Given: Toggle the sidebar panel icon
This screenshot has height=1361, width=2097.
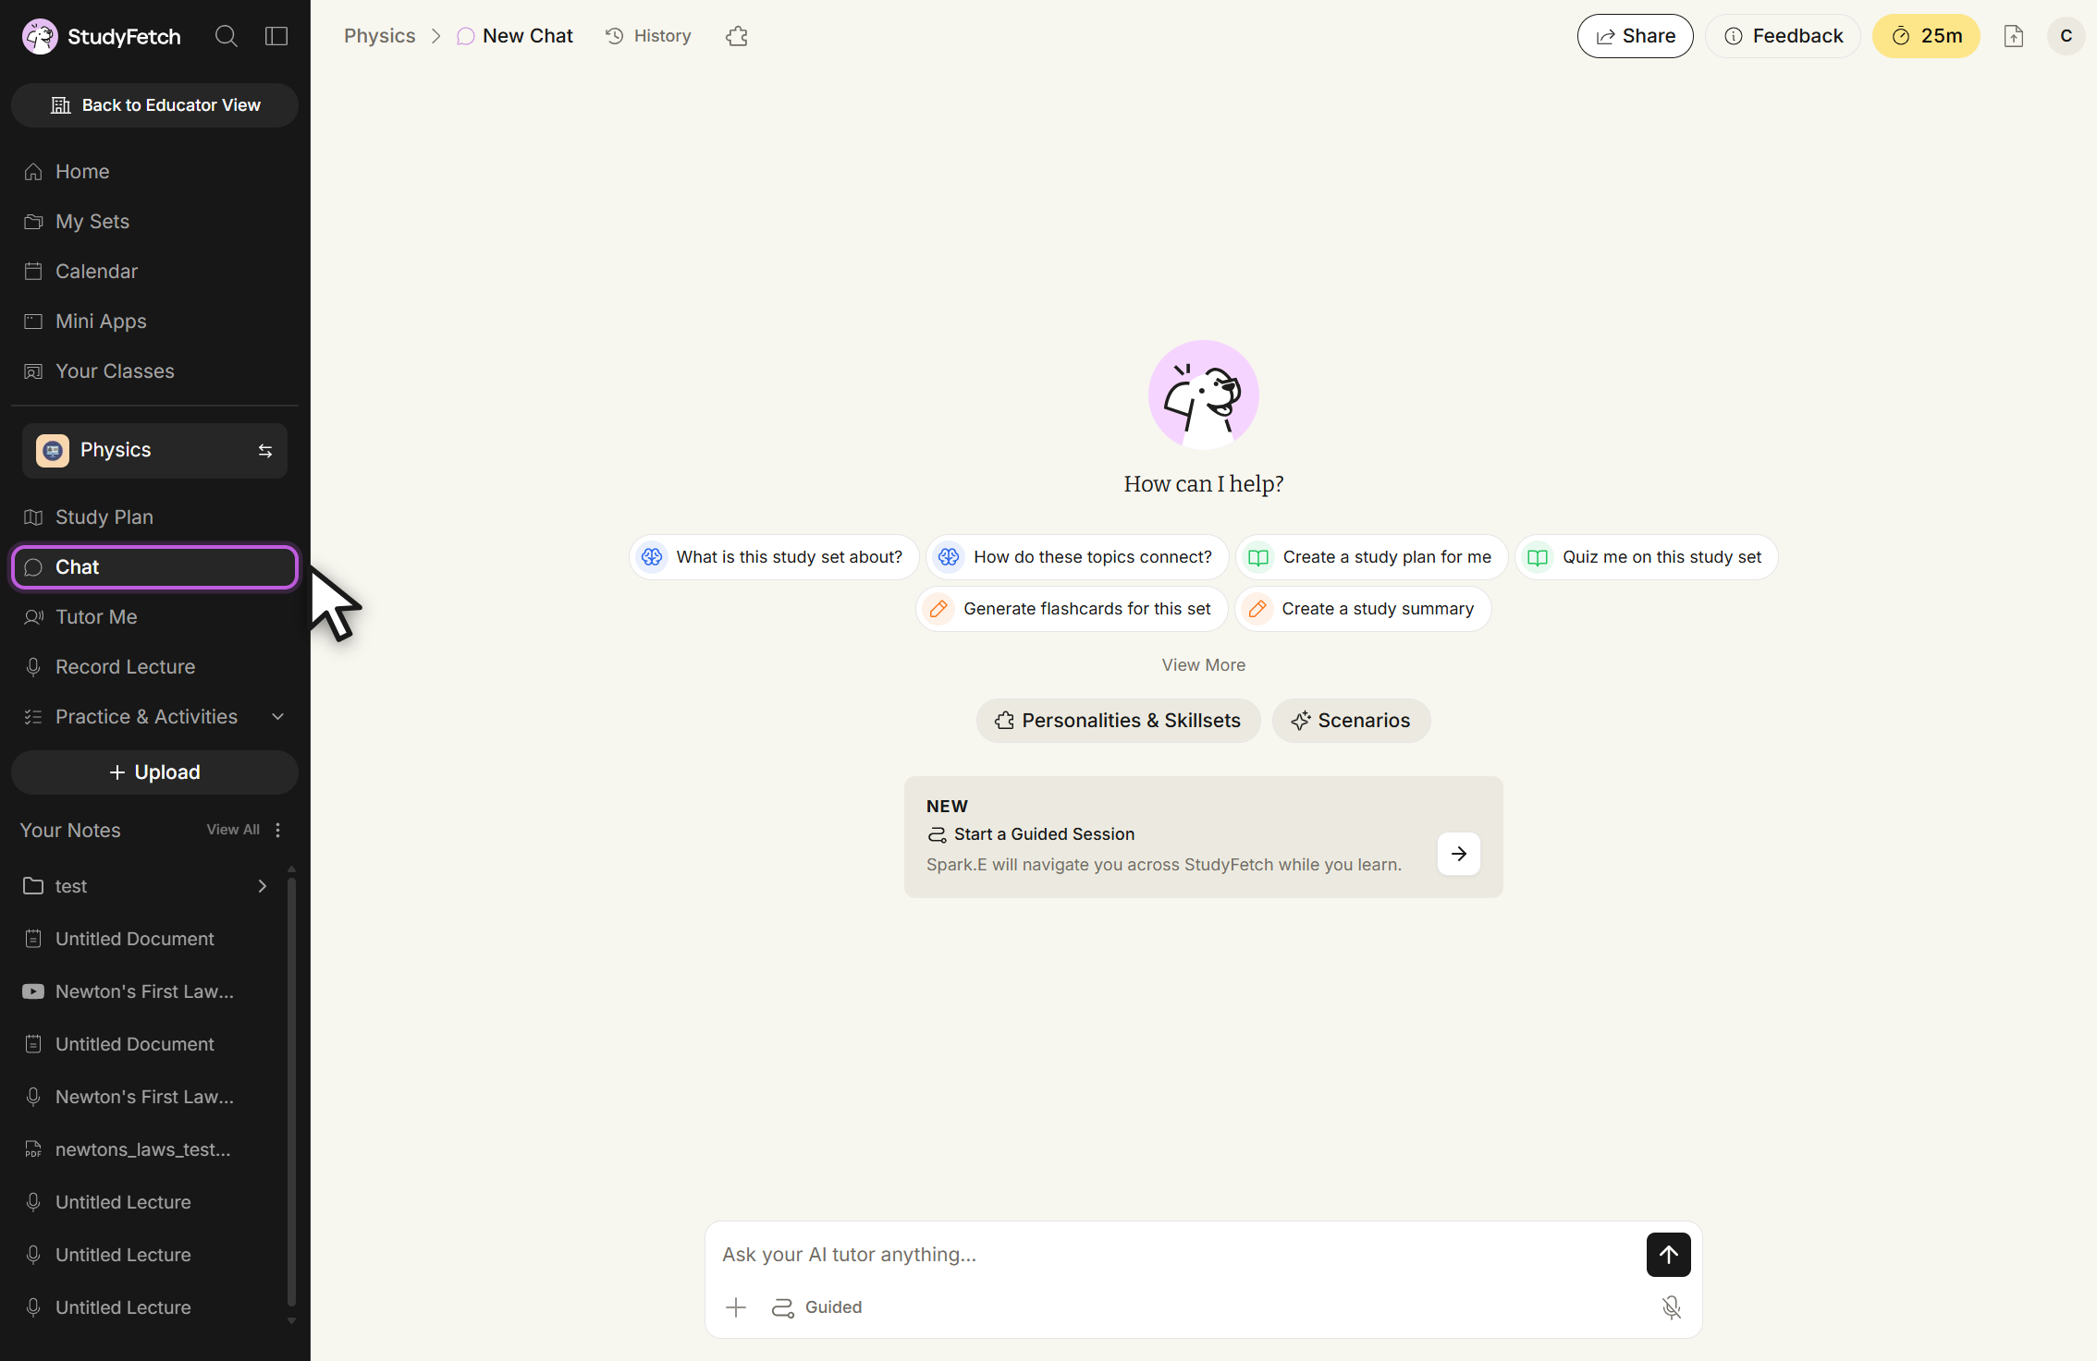Looking at the screenshot, I should tap(276, 36).
